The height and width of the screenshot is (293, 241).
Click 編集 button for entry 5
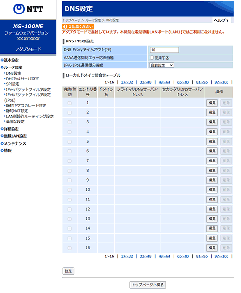click(x=212, y=142)
